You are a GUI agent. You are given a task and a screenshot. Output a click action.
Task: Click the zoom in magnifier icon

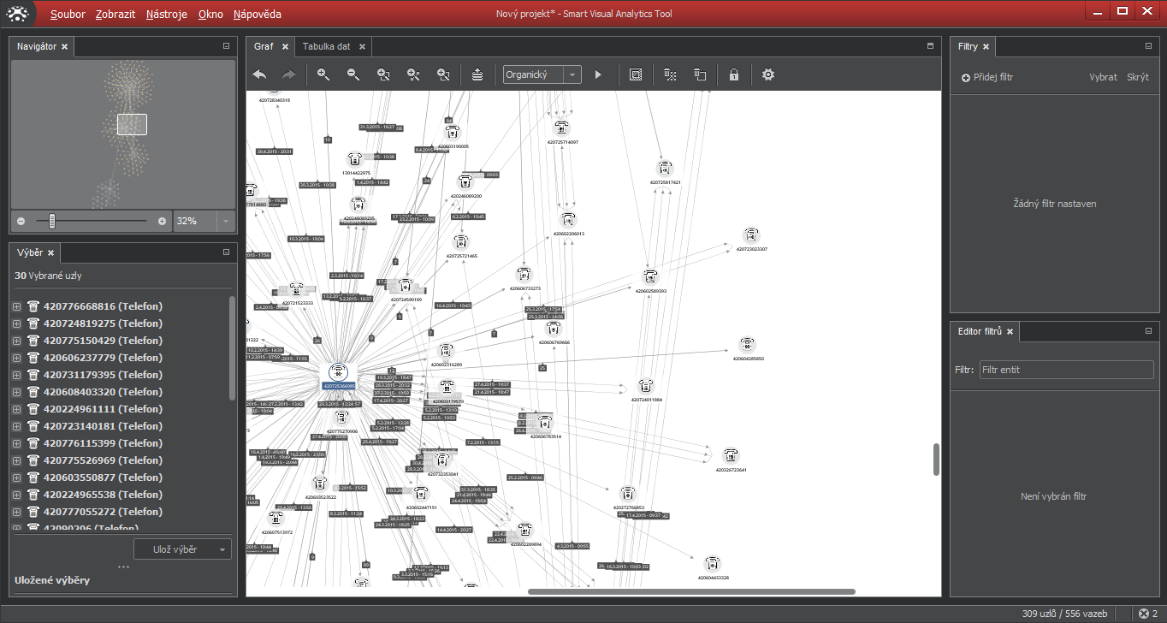323,75
